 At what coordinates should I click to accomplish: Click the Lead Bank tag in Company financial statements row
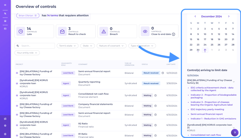click(x=68, y=106)
